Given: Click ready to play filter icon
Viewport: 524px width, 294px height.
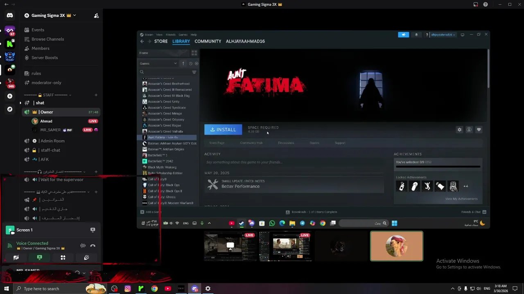Looking at the screenshot, I should tap(196, 63).
